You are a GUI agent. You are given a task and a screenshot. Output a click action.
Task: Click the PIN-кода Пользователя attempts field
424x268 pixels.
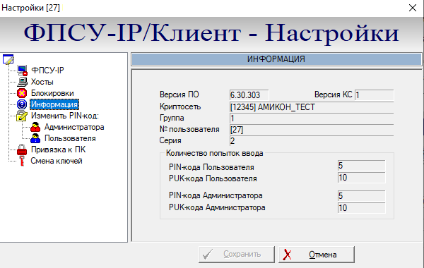coord(362,166)
